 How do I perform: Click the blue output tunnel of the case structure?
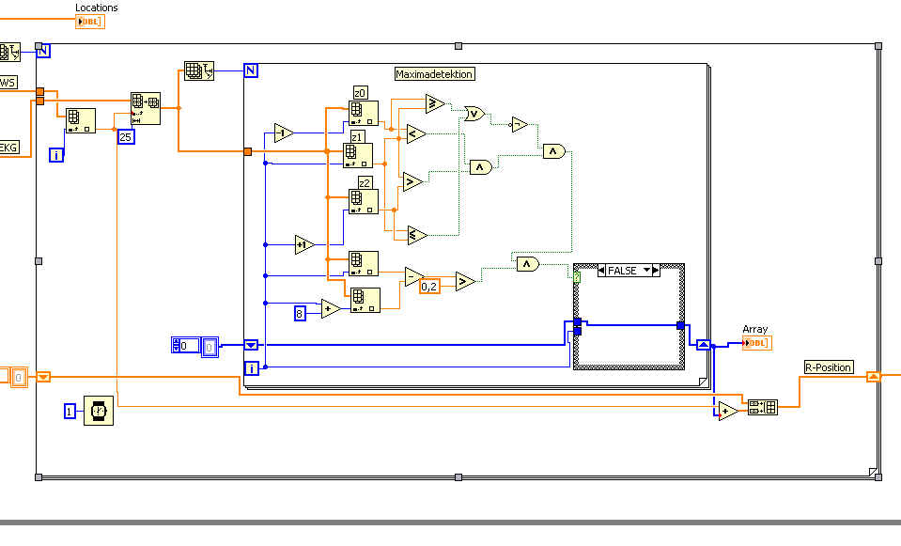680,326
